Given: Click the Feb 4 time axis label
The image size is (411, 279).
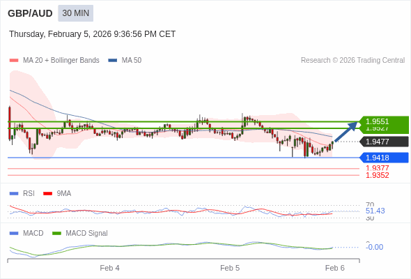Looking at the screenshot, I should pyautogui.click(x=109, y=268).
